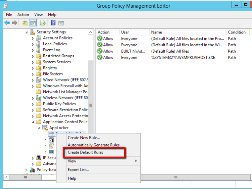Expand the Public Key Policies node
The width and height of the screenshot is (252, 189).
pos(33,104)
